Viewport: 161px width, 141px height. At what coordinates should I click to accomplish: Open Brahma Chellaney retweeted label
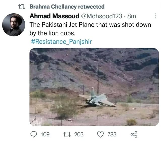67,7
